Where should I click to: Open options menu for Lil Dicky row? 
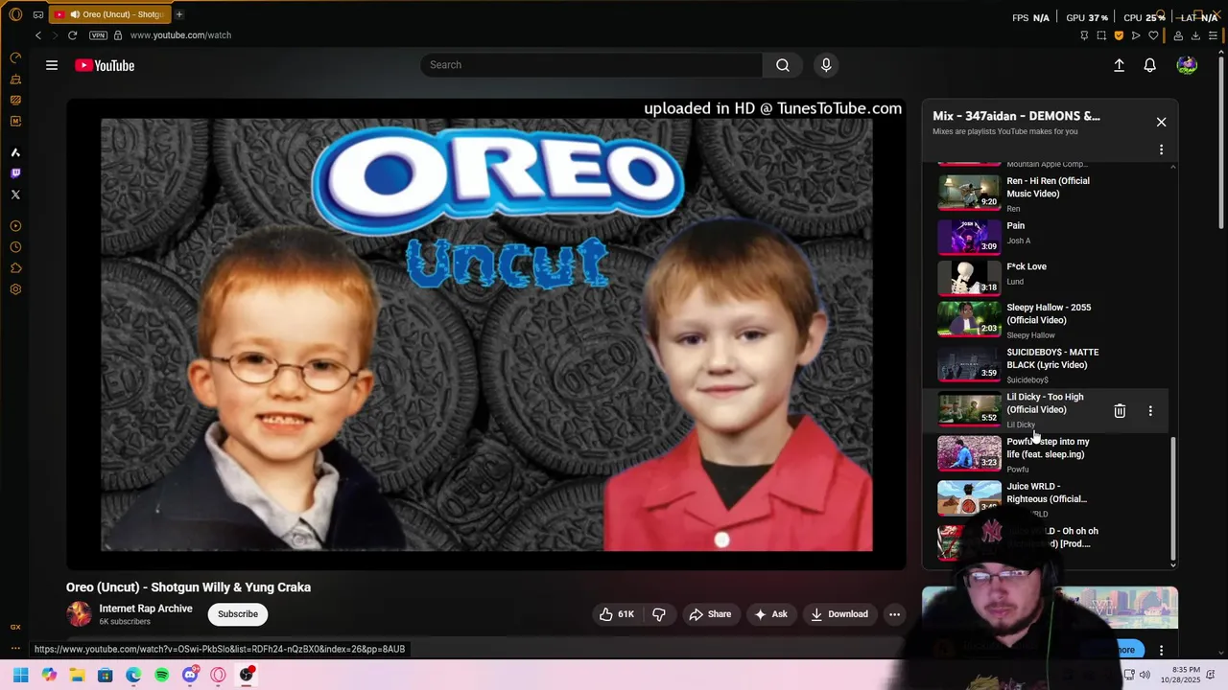tap(1150, 411)
